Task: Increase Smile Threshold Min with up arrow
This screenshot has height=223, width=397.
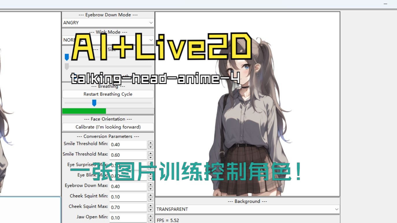Action: [150, 143]
